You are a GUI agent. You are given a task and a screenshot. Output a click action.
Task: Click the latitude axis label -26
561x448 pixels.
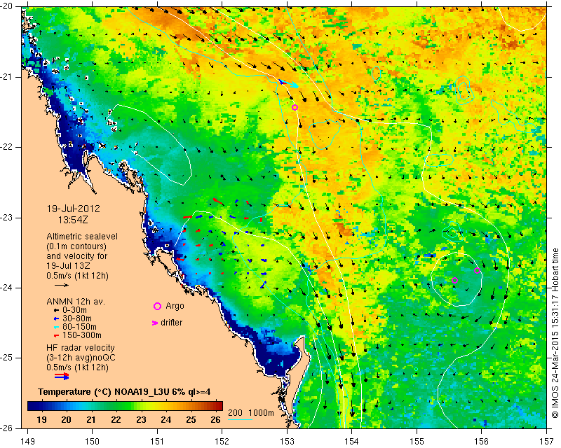[8, 428]
